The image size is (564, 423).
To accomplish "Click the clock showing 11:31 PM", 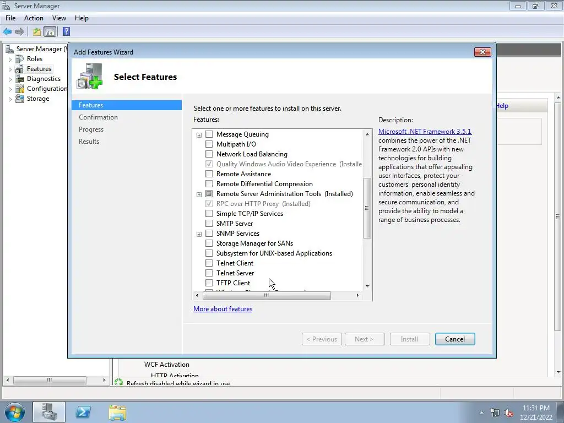I will coord(536,408).
